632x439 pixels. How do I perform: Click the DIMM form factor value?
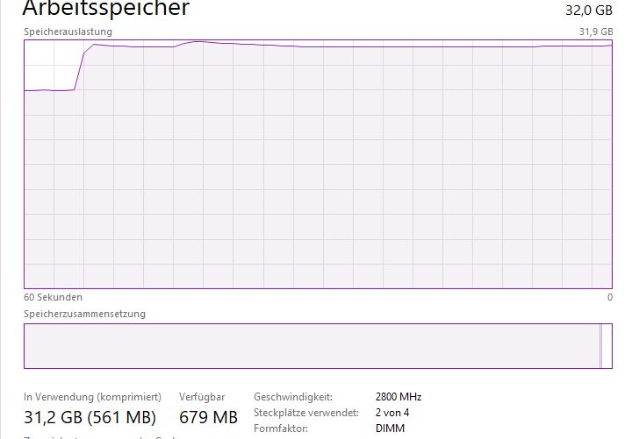click(390, 428)
